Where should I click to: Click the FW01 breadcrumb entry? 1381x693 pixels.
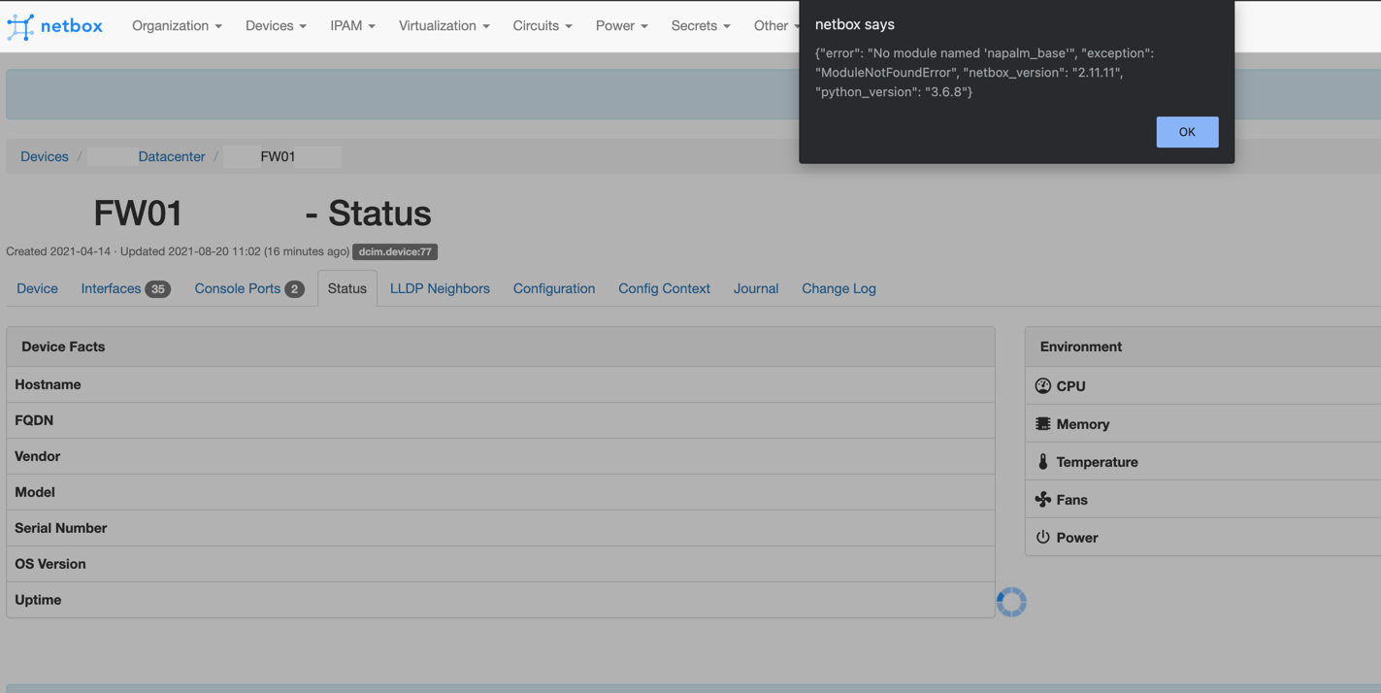pyautogui.click(x=278, y=156)
